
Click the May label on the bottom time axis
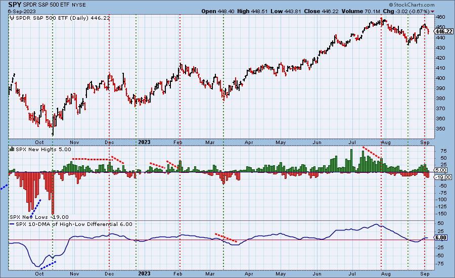pyautogui.click(x=281, y=273)
